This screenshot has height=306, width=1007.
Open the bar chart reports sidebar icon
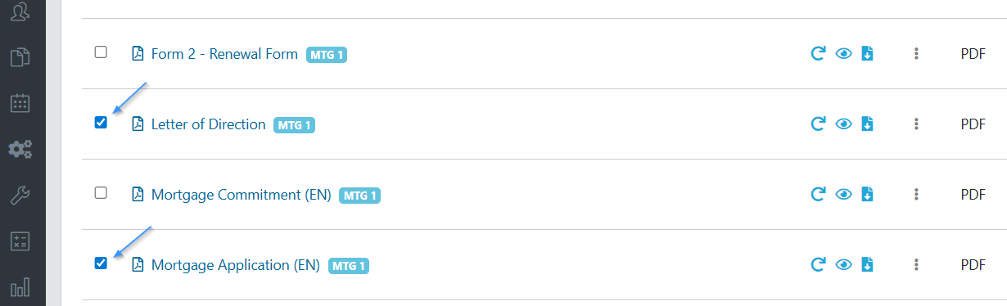tap(20, 287)
